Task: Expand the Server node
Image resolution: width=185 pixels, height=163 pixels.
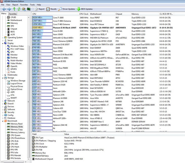Action: pyautogui.click(x=3, y=40)
